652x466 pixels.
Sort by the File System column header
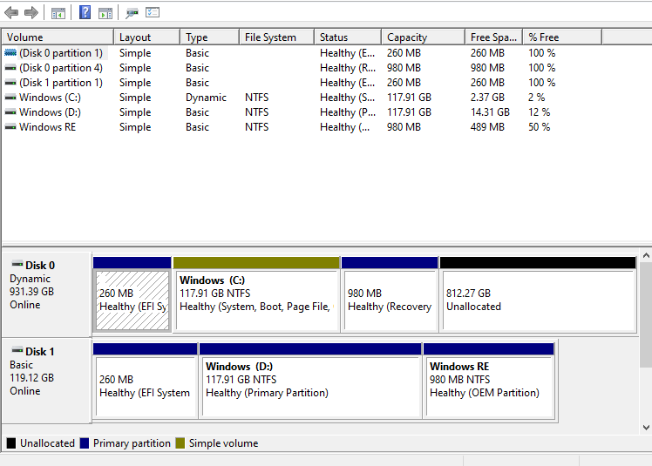point(276,37)
